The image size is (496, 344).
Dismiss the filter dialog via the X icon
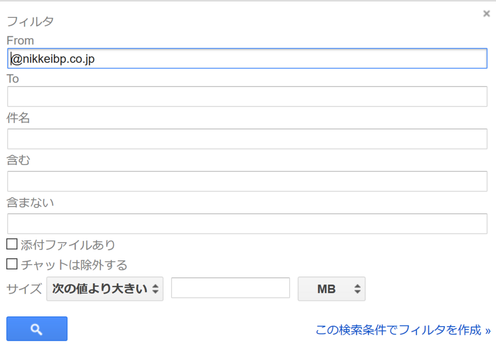pyautogui.click(x=486, y=14)
